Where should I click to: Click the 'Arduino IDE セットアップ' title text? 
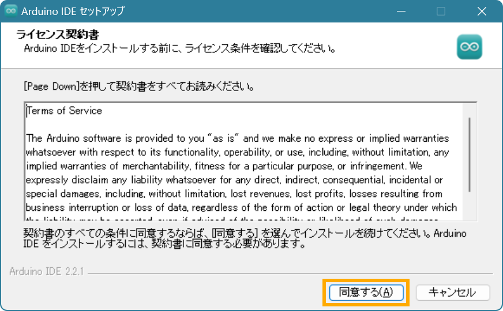pos(73,11)
